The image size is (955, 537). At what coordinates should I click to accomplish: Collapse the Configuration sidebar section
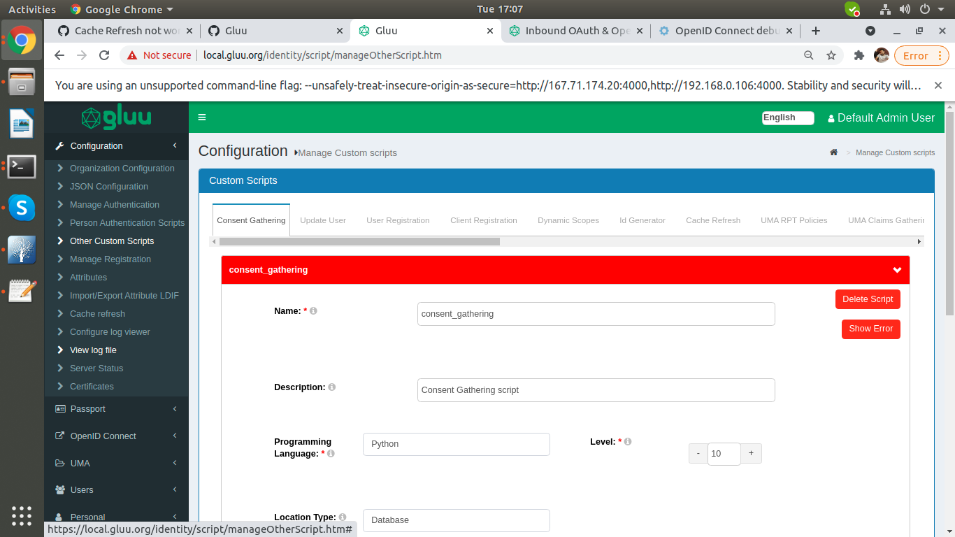pos(116,146)
